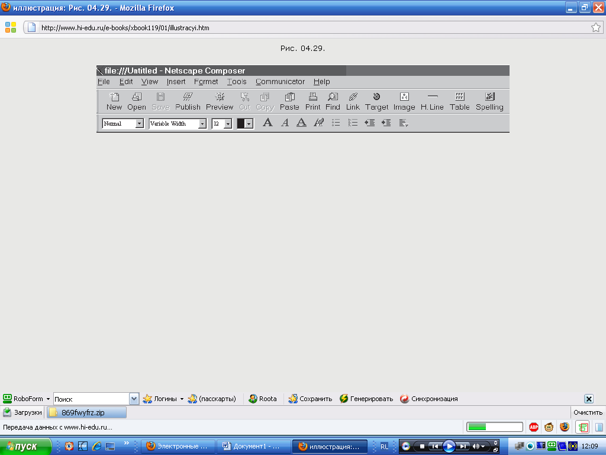This screenshot has height=455, width=606.
Task: Open the View menu in Composer
Action: (150, 82)
